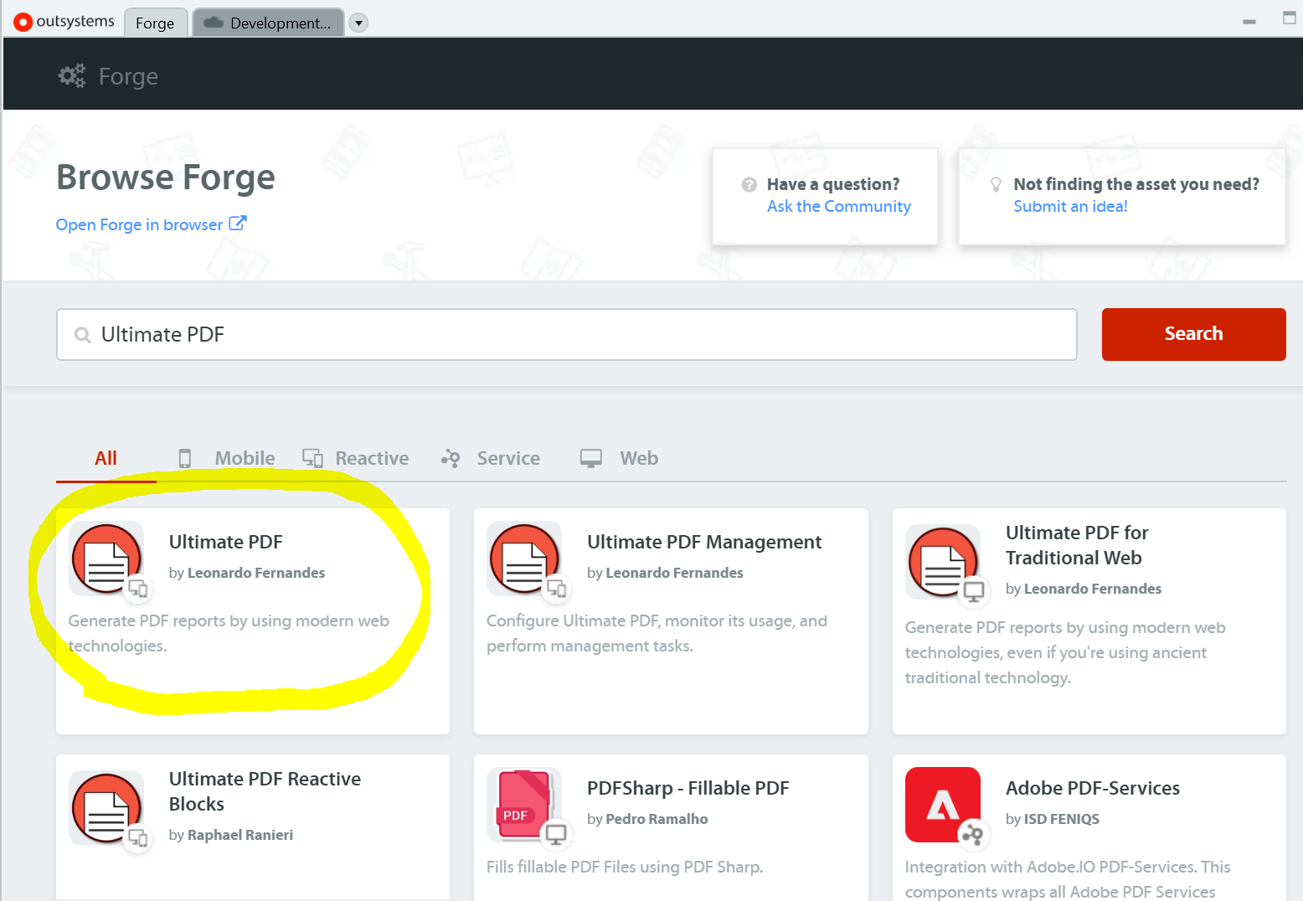
Task: Click the external link icon beside Open Forge in browser
Action: [238, 224]
